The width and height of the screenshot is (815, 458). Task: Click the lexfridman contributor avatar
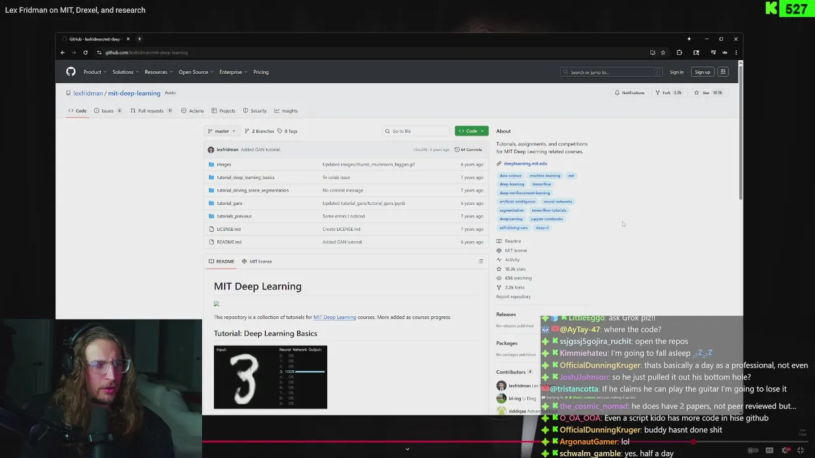click(501, 386)
